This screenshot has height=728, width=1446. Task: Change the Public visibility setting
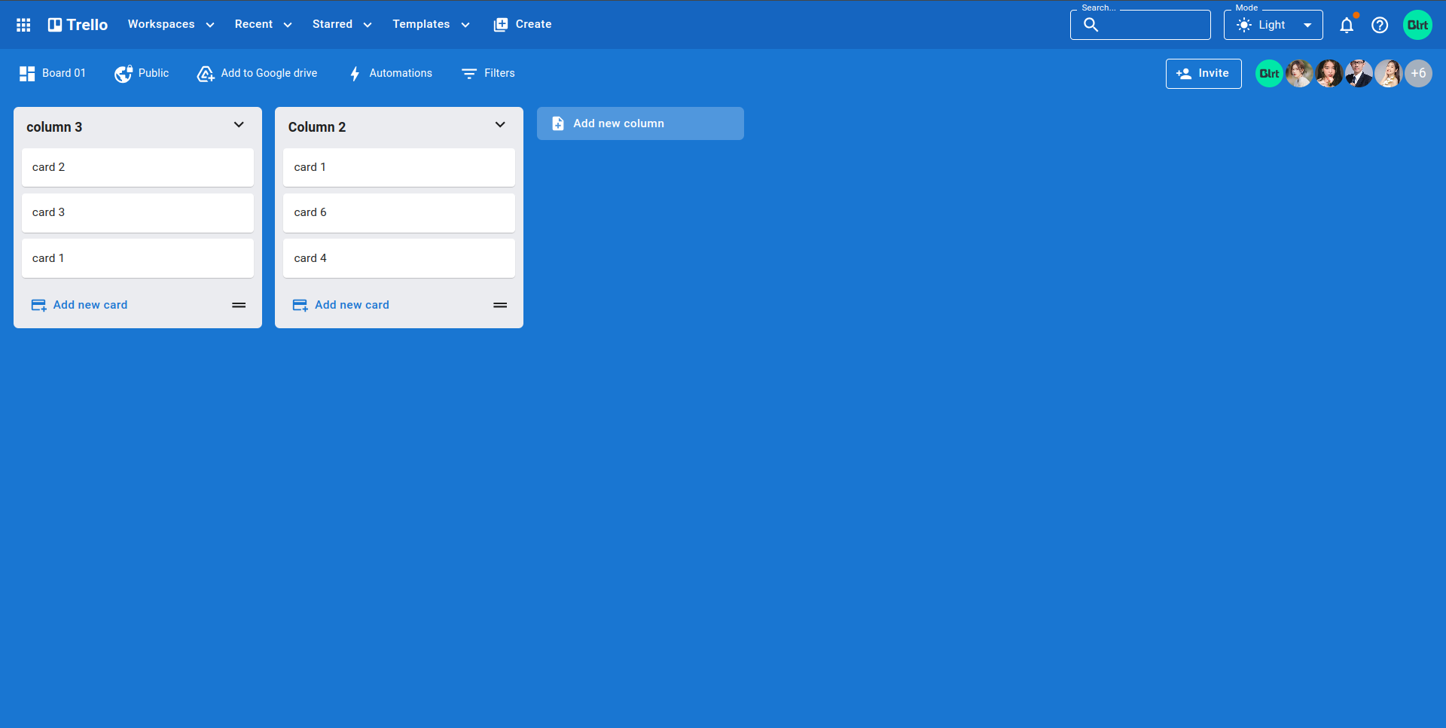pyautogui.click(x=142, y=73)
